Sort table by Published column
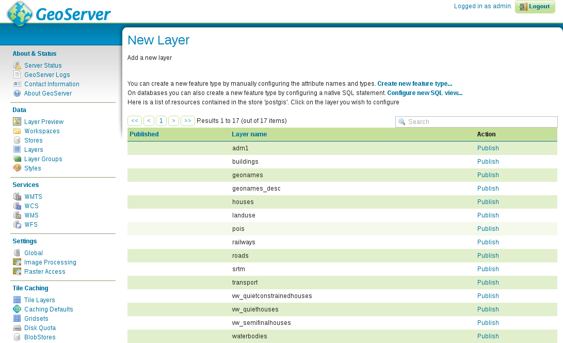Viewport: 563px width, 343px height. [144, 134]
